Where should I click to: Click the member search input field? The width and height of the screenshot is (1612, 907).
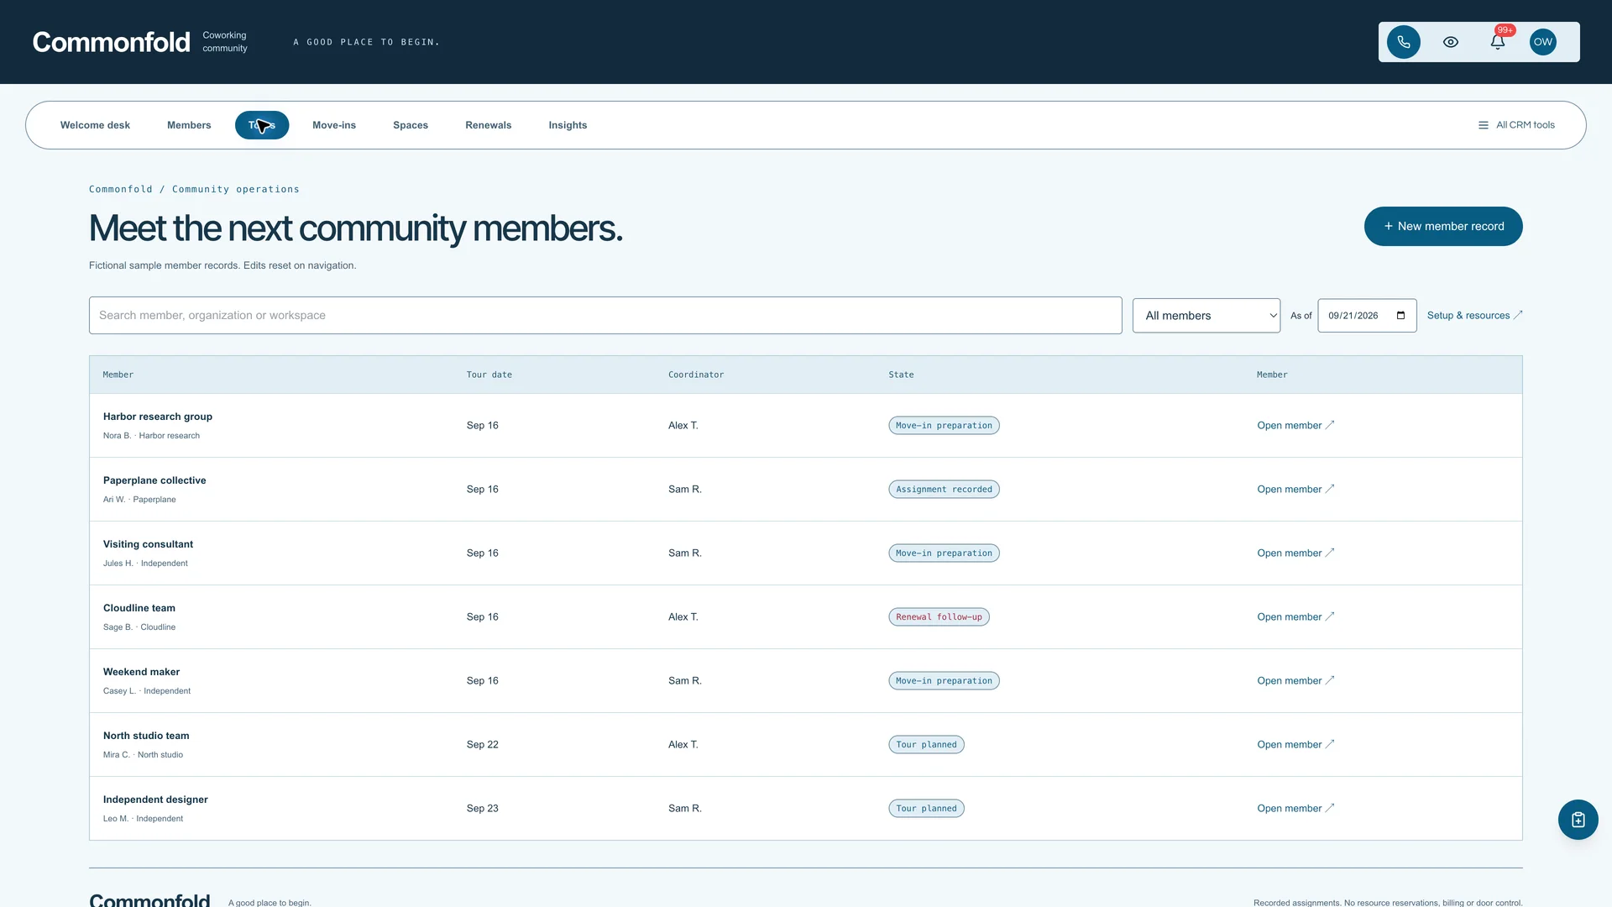(x=605, y=316)
